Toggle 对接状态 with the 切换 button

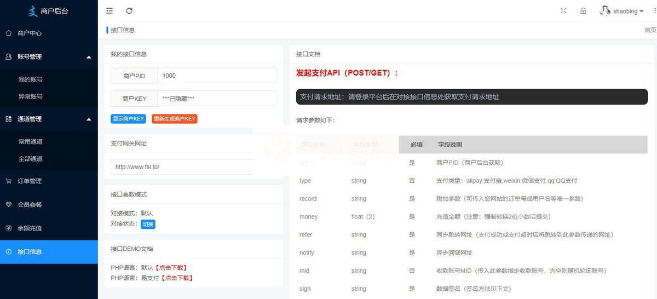point(148,224)
